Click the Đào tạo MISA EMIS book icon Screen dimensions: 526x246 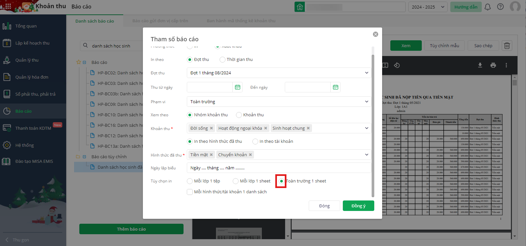6,161
